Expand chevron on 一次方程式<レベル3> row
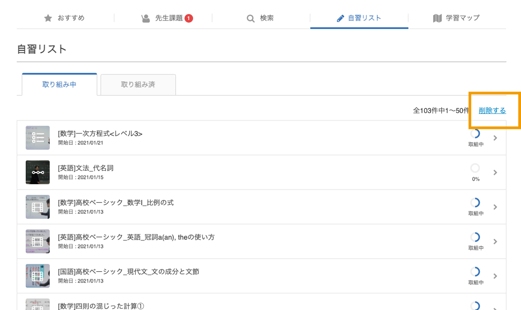 pos(495,138)
